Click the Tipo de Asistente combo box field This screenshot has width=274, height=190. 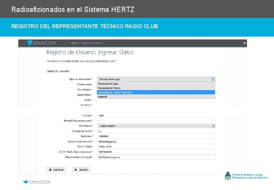tap(156, 79)
